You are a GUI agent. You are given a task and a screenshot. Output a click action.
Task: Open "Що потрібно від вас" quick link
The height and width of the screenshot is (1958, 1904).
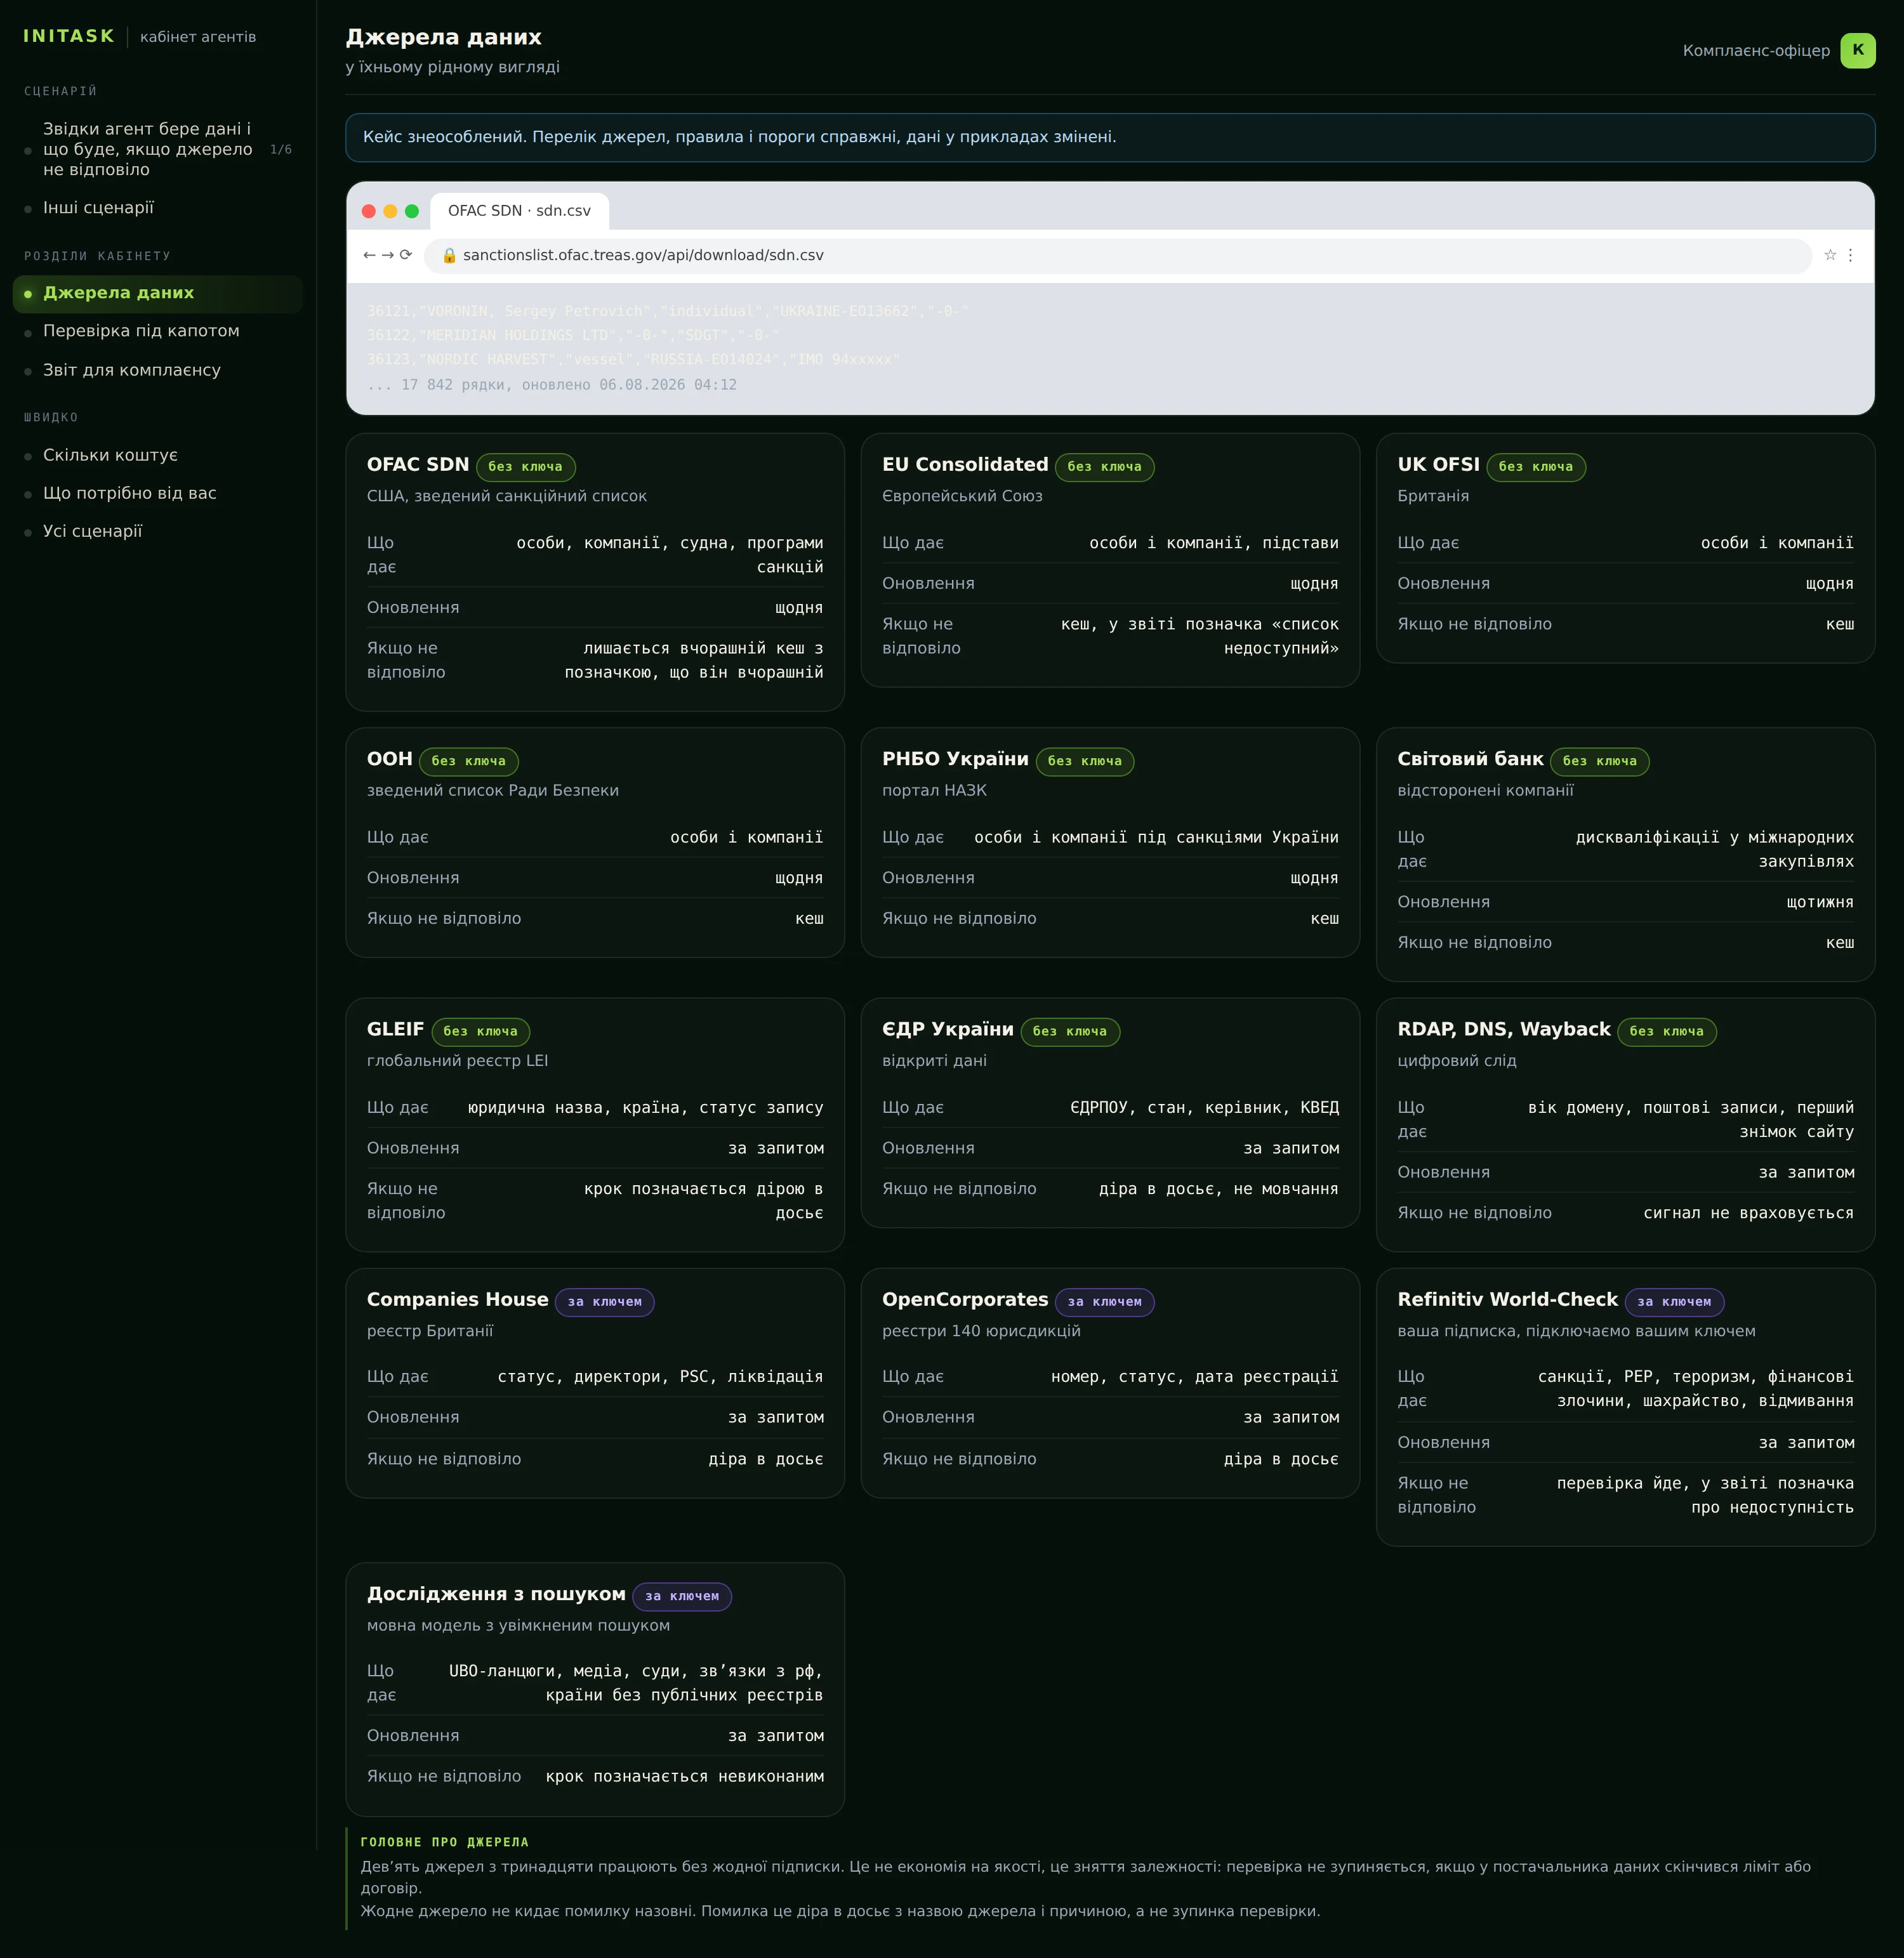[158, 493]
